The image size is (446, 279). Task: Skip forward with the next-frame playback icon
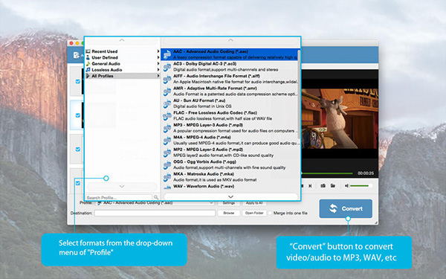(x=310, y=185)
